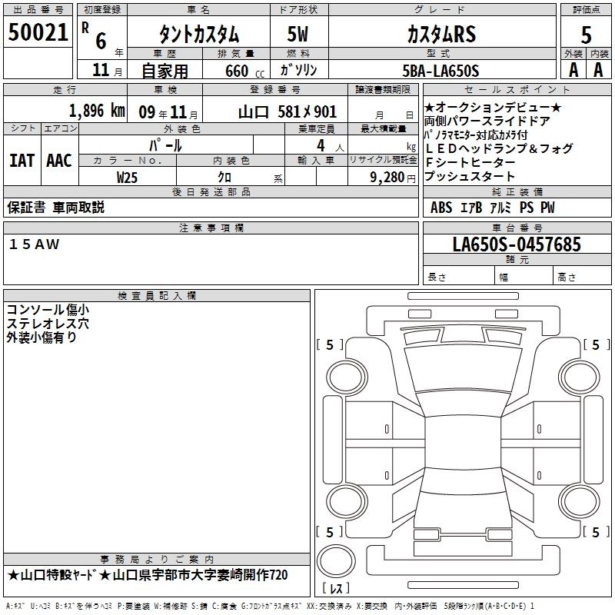Click the car name タントカスタム
This screenshot has width=615, height=615.
tap(198, 35)
